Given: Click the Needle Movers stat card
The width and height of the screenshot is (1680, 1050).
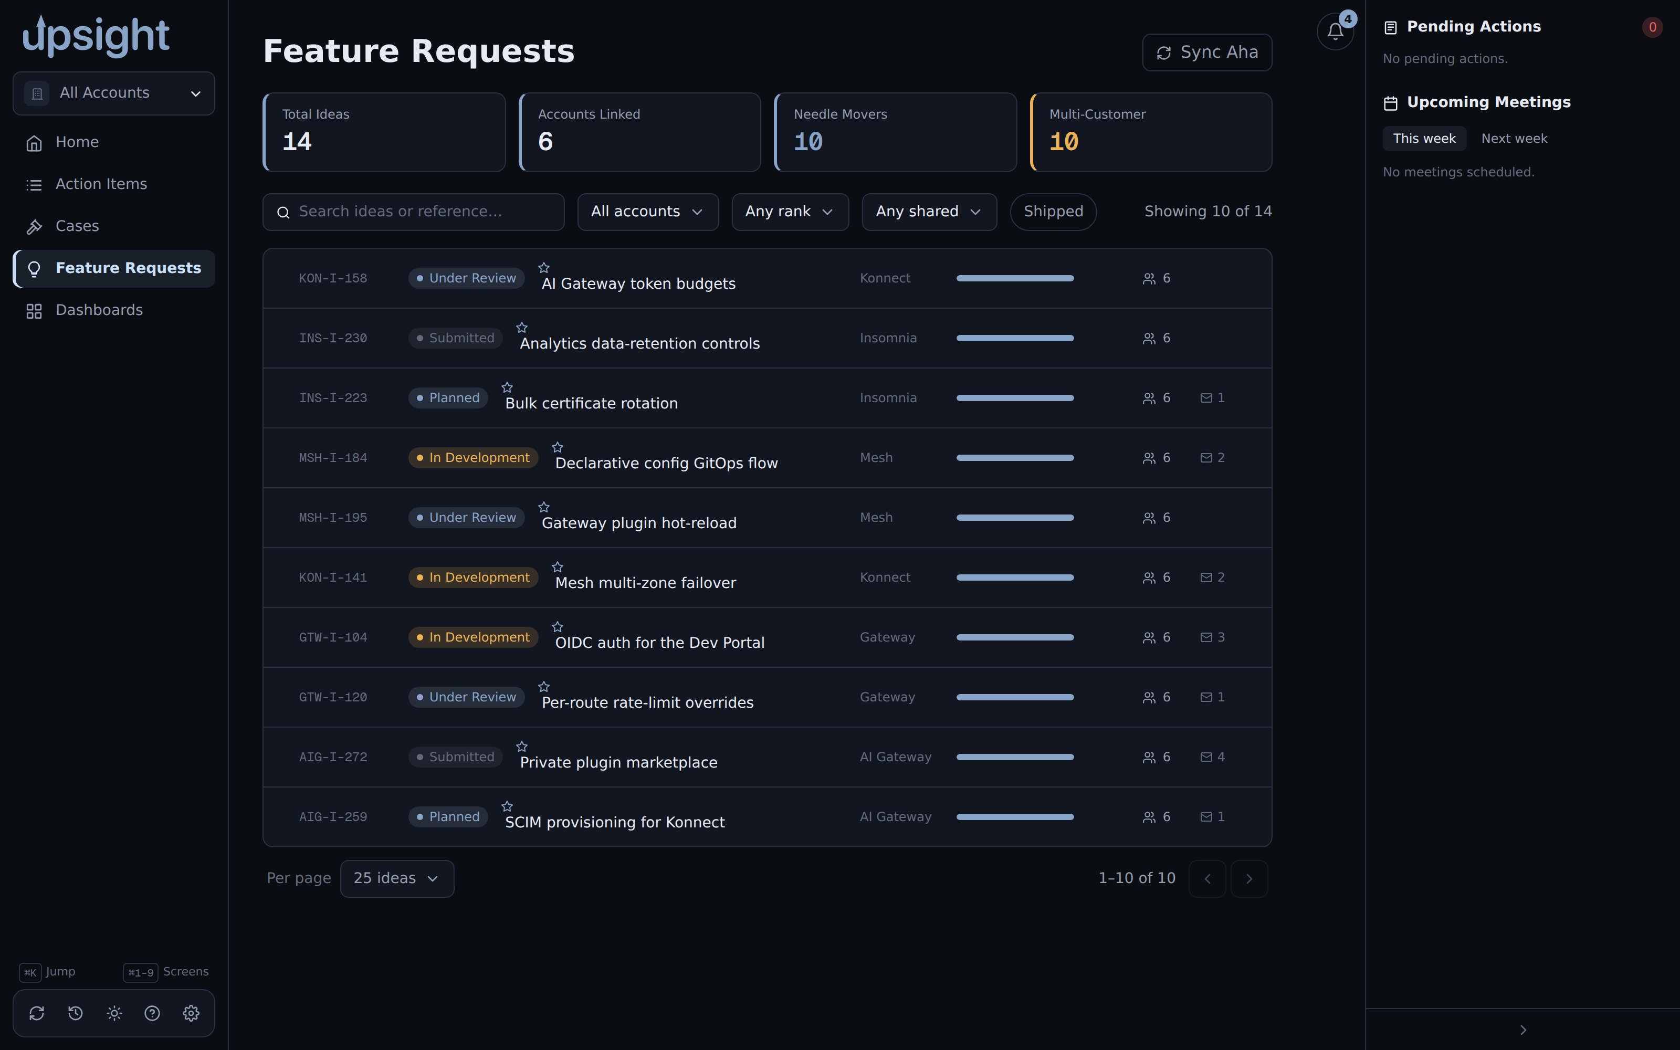Looking at the screenshot, I should 895,132.
